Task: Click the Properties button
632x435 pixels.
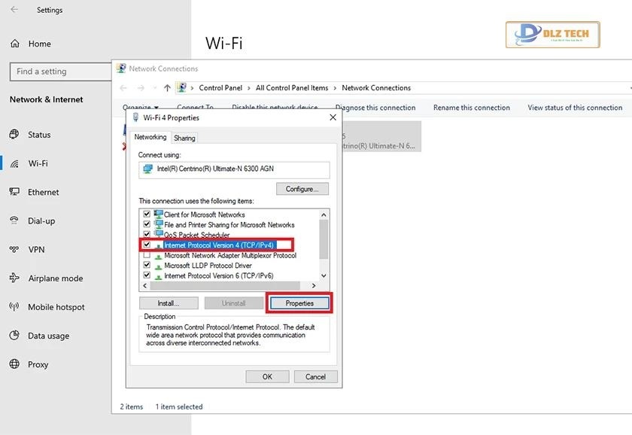Action: coord(299,303)
